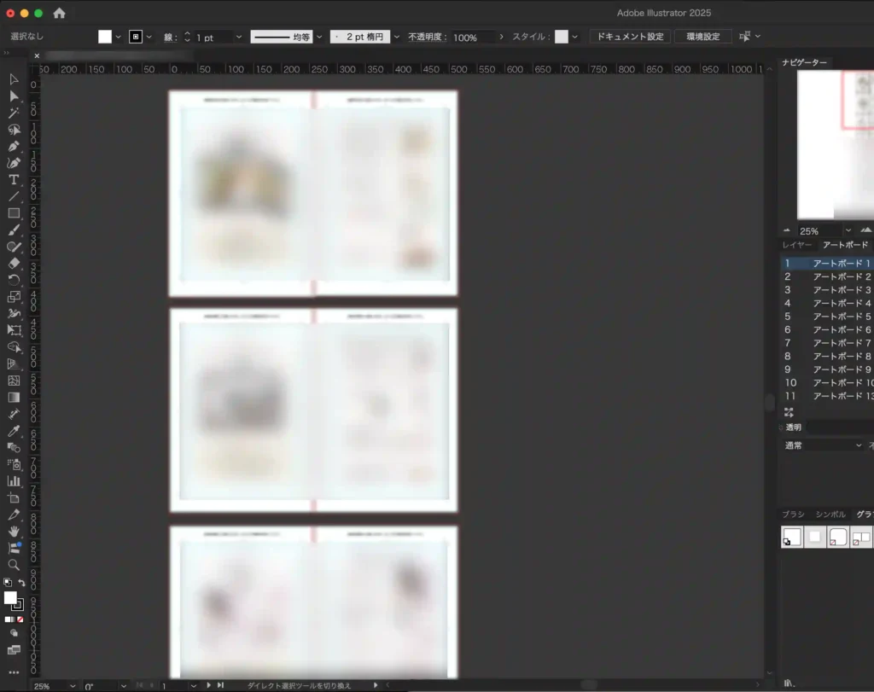Change the screen mode
Screen dimensions: 874x692
click(x=14, y=650)
